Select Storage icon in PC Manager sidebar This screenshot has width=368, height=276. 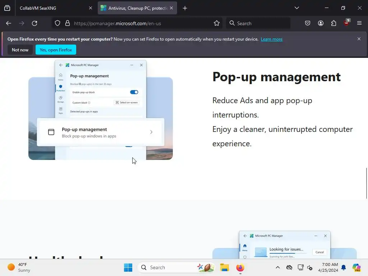point(60,99)
